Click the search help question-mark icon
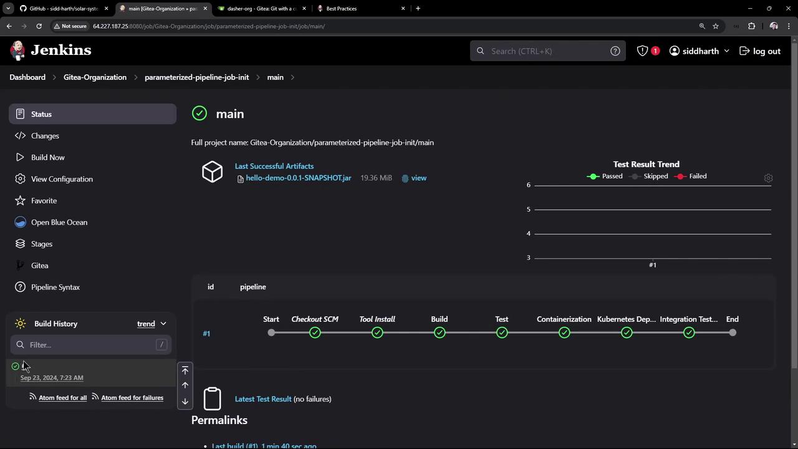 tap(615, 51)
